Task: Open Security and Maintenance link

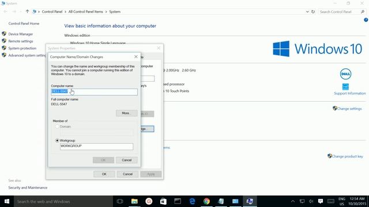Action: pyautogui.click(x=28, y=187)
